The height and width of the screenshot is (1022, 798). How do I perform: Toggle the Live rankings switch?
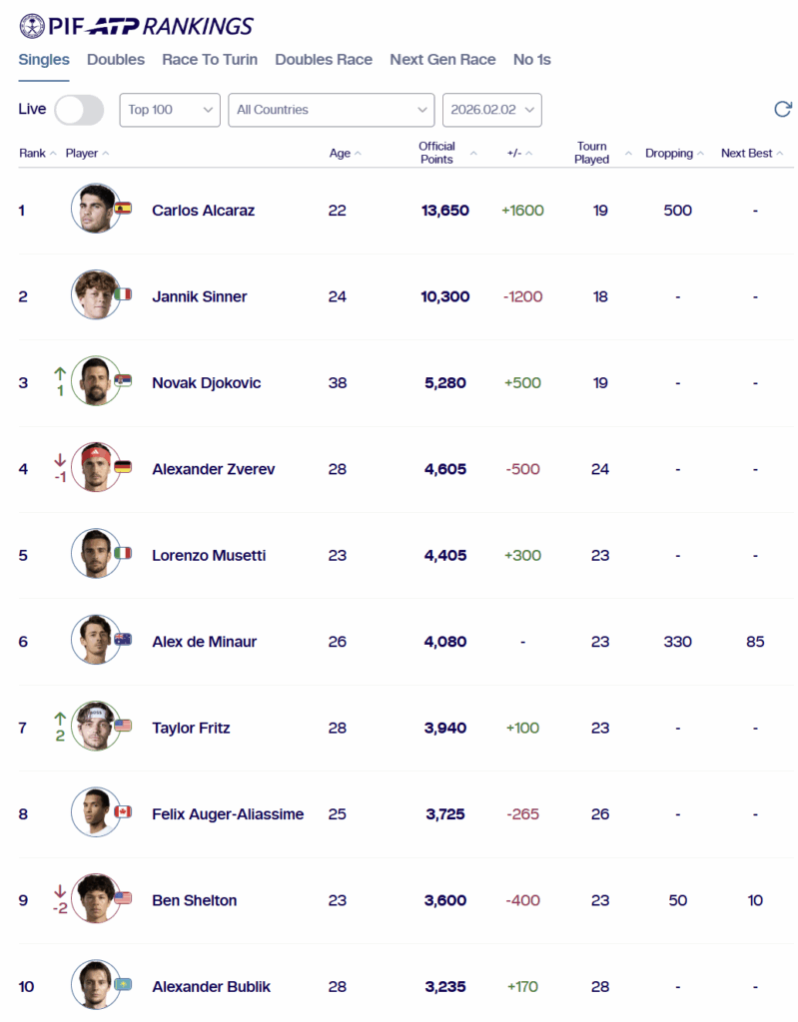79,110
